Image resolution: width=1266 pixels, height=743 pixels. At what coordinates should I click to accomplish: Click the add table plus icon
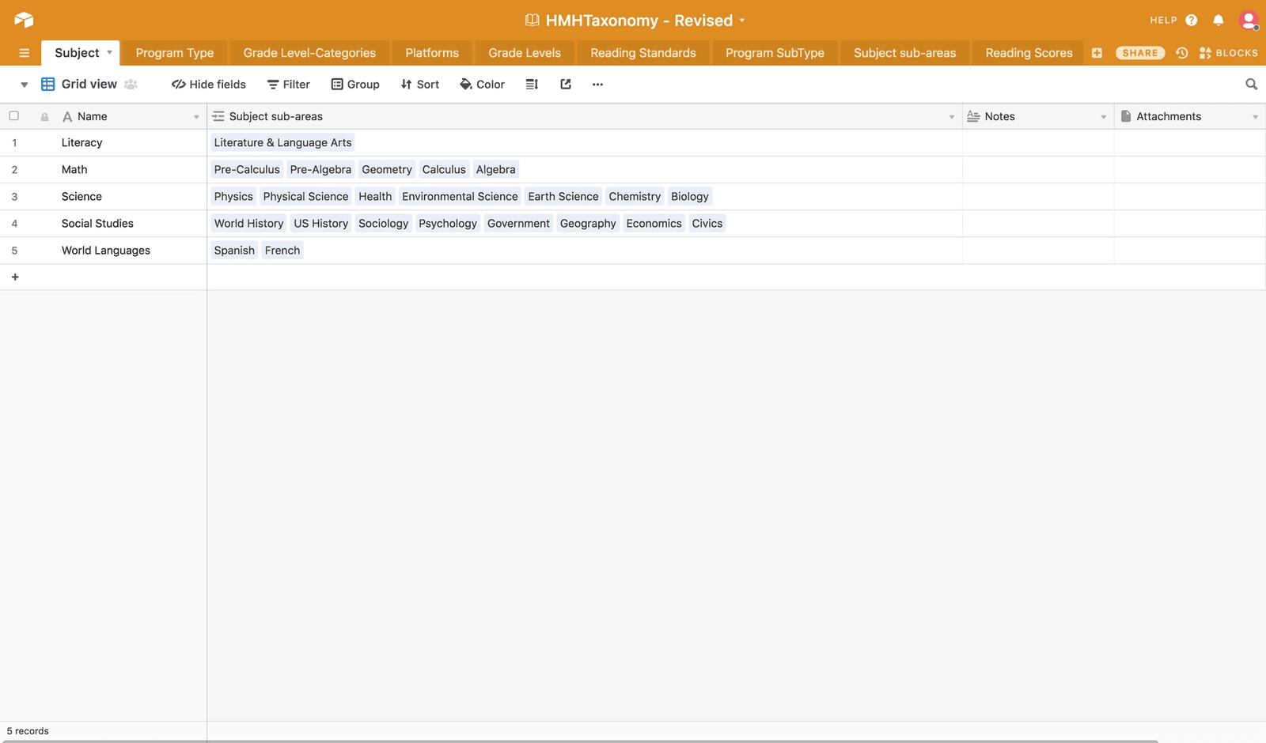tap(1097, 53)
